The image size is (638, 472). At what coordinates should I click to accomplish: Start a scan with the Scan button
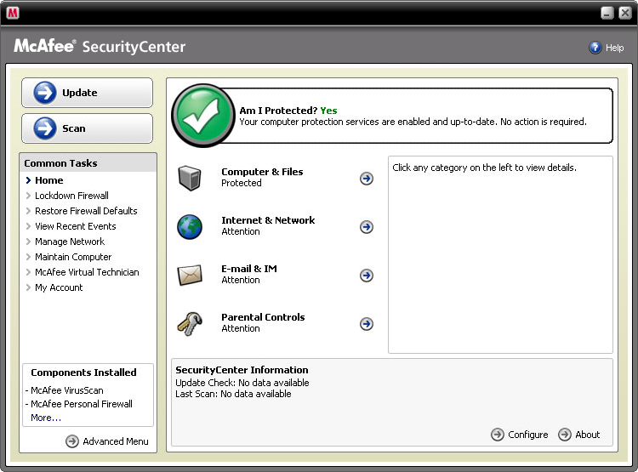click(87, 128)
